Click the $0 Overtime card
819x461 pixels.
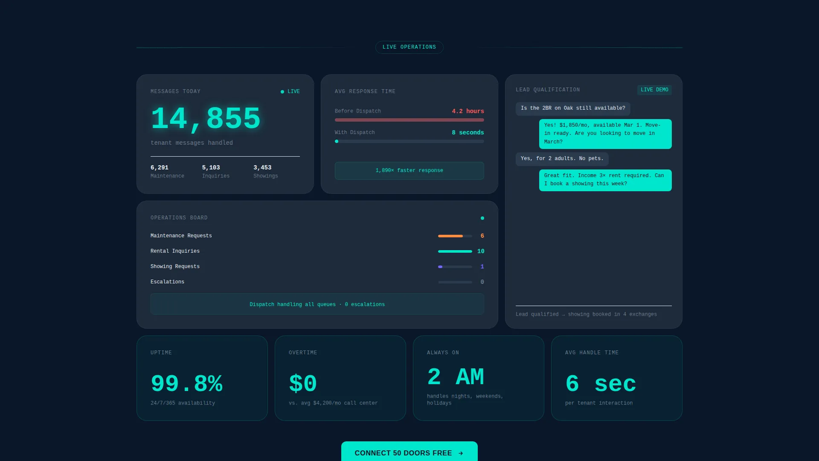tap(340, 378)
